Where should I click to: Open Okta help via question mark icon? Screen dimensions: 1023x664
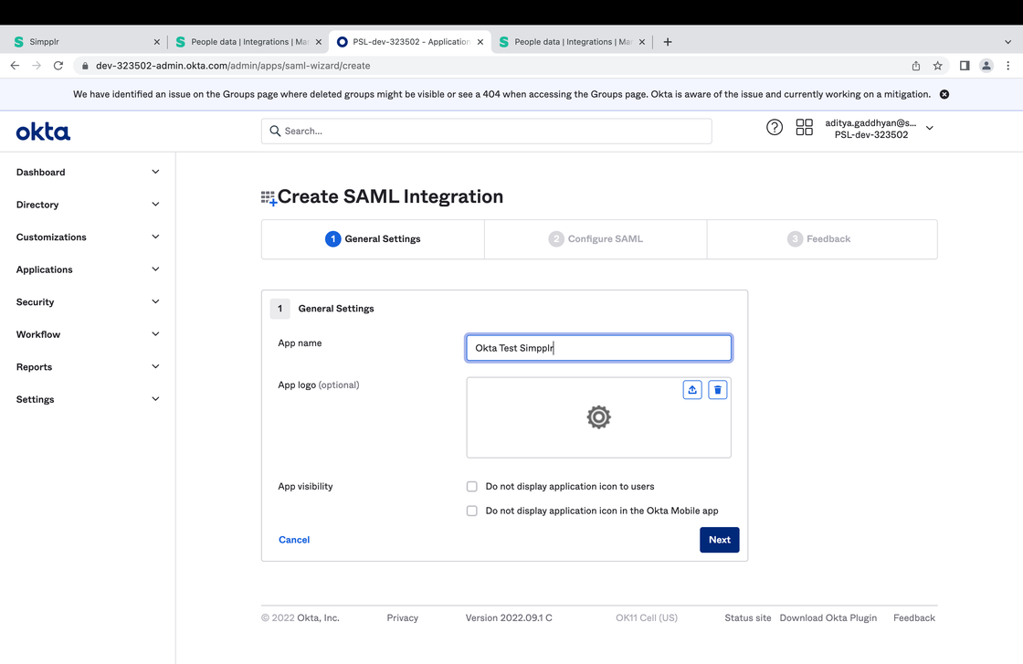pyautogui.click(x=775, y=127)
